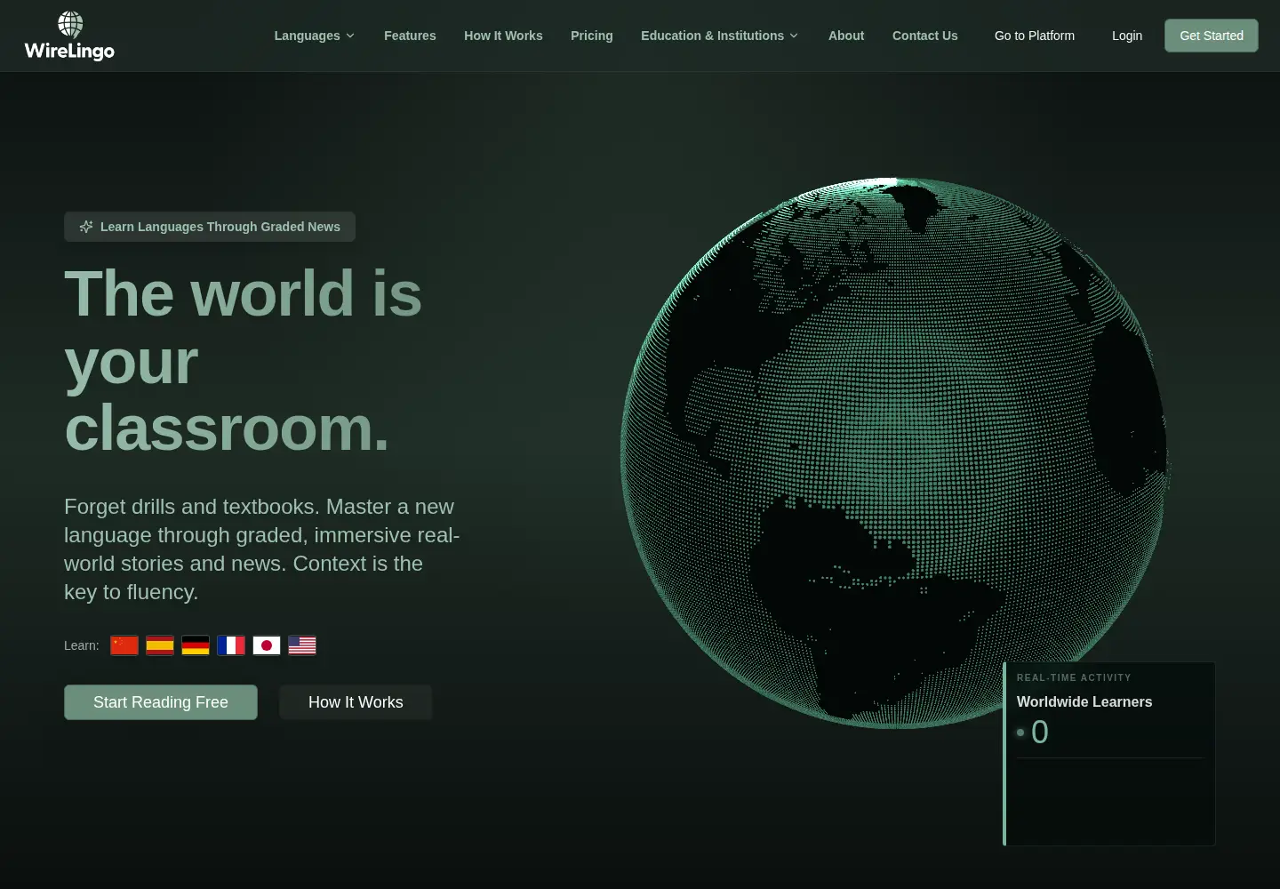Expand the Education & Institutions menu
The height and width of the screenshot is (889, 1280).
click(720, 36)
